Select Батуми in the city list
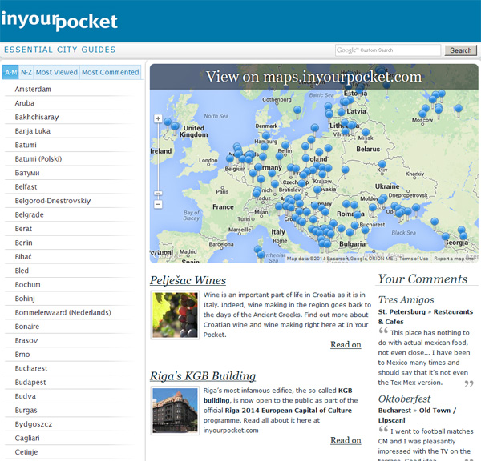Viewport: 481px width, 461px height. [x=27, y=173]
